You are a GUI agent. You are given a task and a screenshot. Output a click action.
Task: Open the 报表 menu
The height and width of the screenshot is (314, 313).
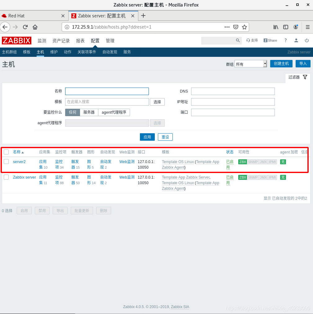tap(80, 41)
